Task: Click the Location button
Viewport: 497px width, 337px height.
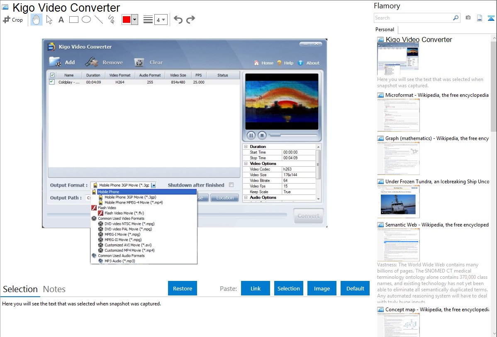Action: (225, 198)
